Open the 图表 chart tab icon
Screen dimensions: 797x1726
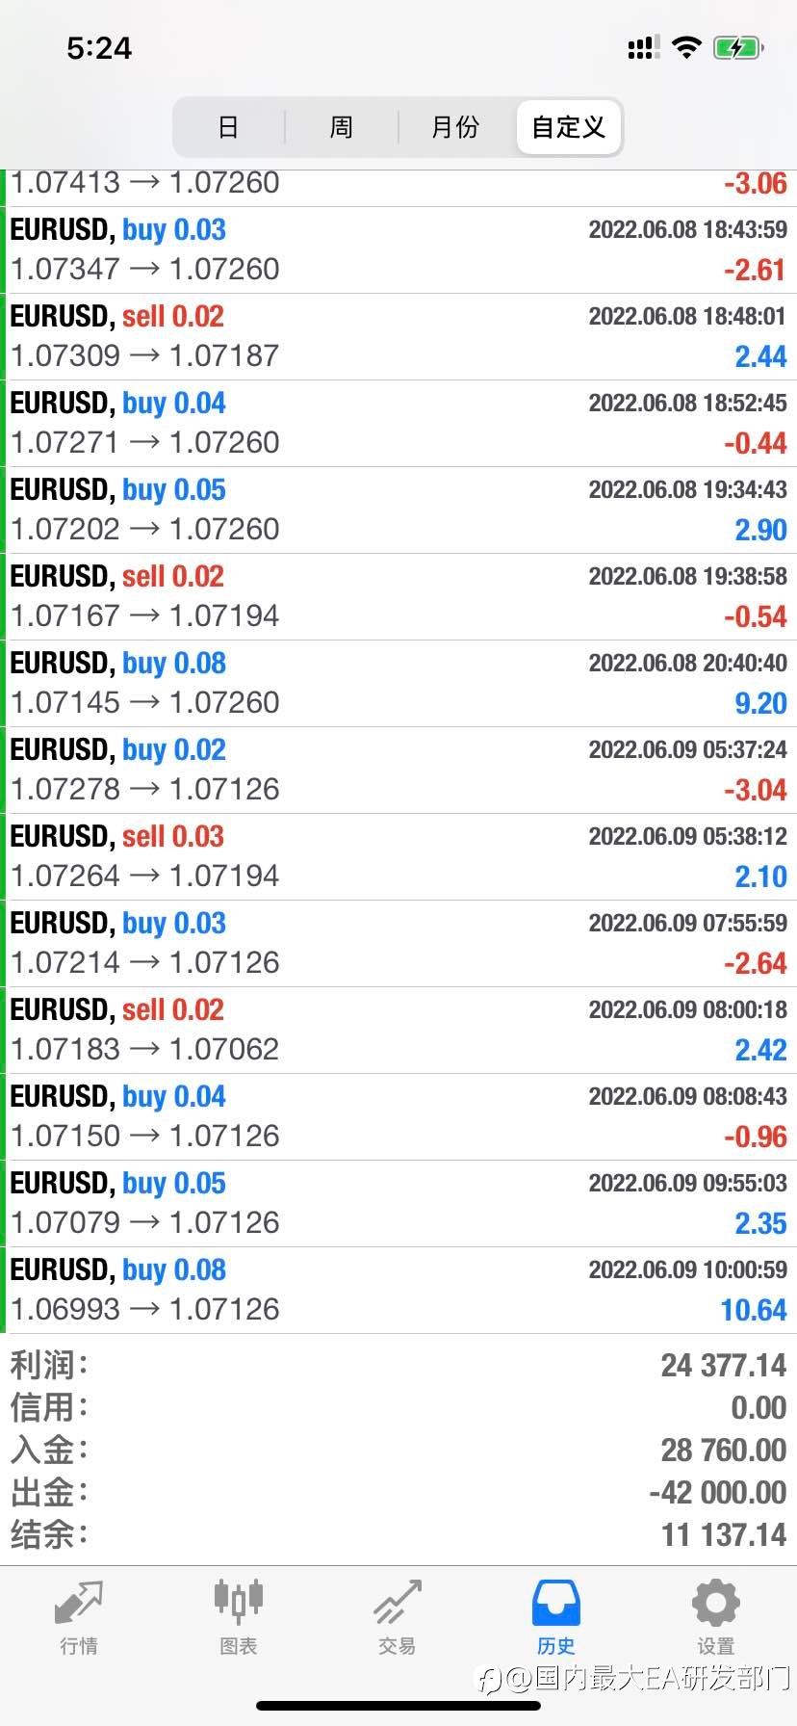click(238, 1603)
